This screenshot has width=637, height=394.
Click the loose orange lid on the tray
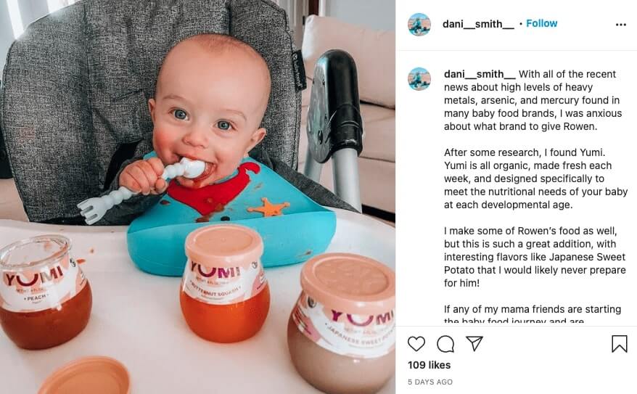coord(84,376)
